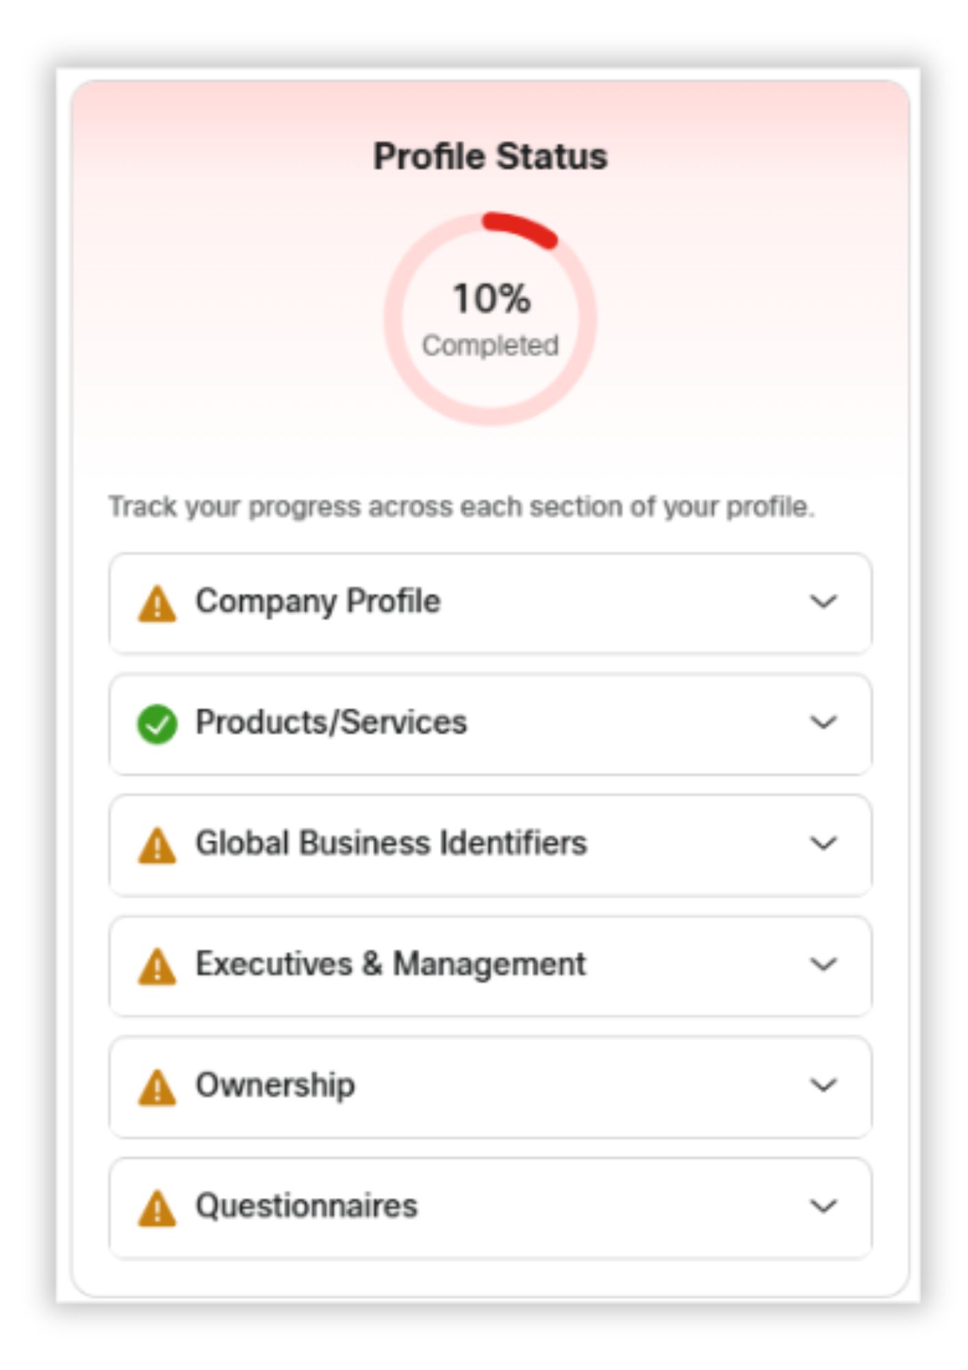Image resolution: width=968 pixels, height=1370 pixels.
Task: Click the Company Profile warning icon
Action: (157, 603)
